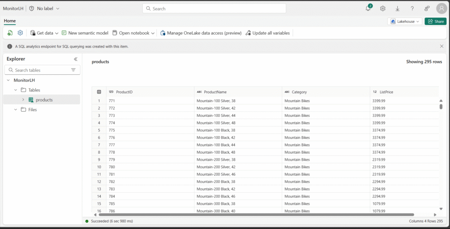Viewport: 450px width, 229px height.
Task: Collapse the Tables folder
Action: coord(16,90)
